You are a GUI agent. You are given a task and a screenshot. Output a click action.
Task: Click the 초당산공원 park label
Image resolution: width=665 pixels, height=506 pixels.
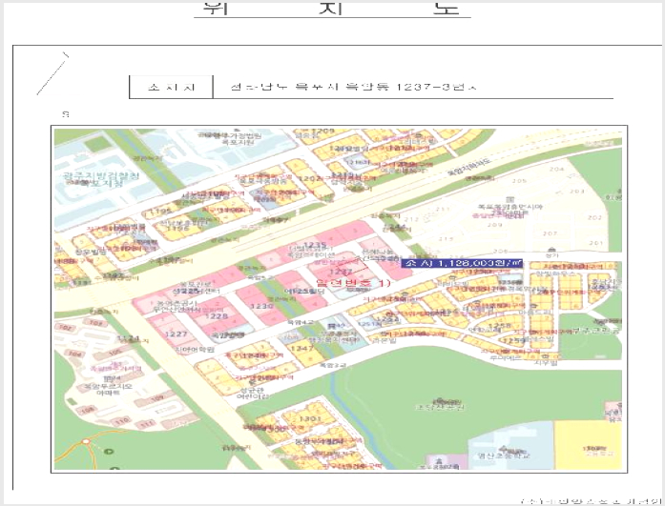439,407
